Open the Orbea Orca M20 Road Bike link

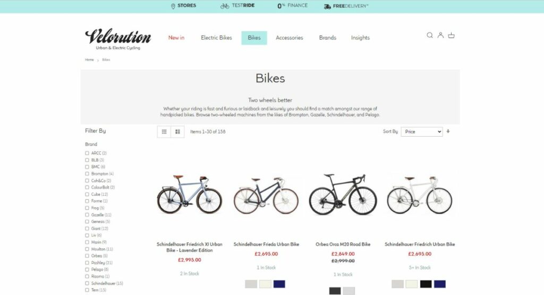(x=343, y=245)
